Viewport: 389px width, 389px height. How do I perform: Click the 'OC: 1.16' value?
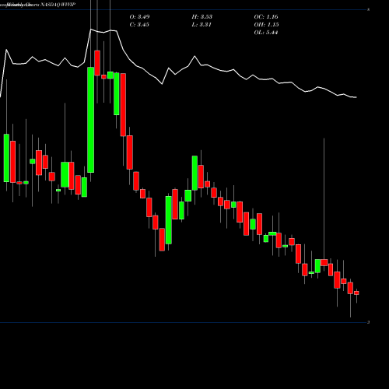[x=266, y=17]
